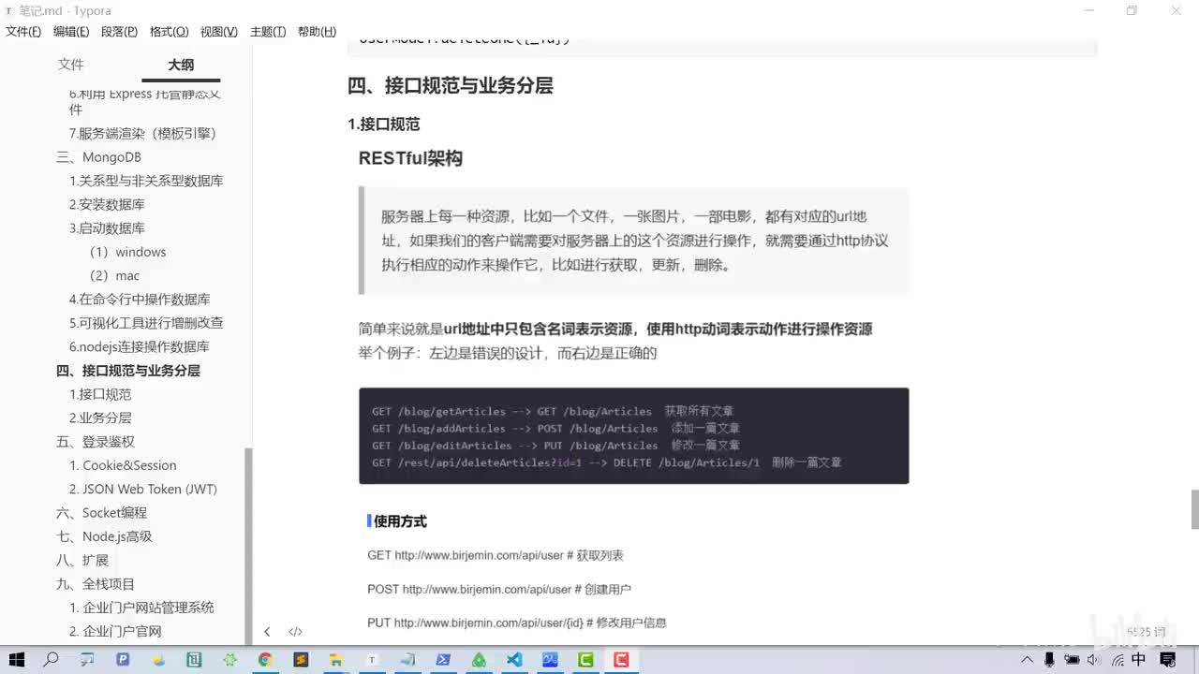Jump to 八、扩展 in outline

(x=81, y=560)
